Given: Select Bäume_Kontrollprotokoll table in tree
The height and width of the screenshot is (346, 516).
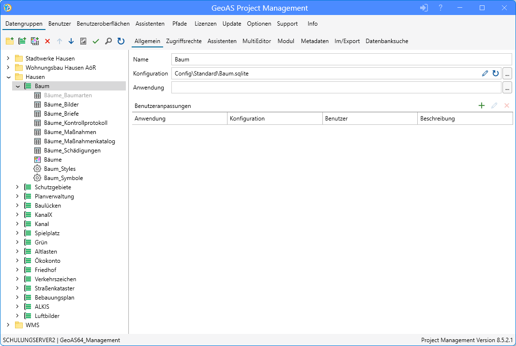Looking at the screenshot, I should [76, 123].
